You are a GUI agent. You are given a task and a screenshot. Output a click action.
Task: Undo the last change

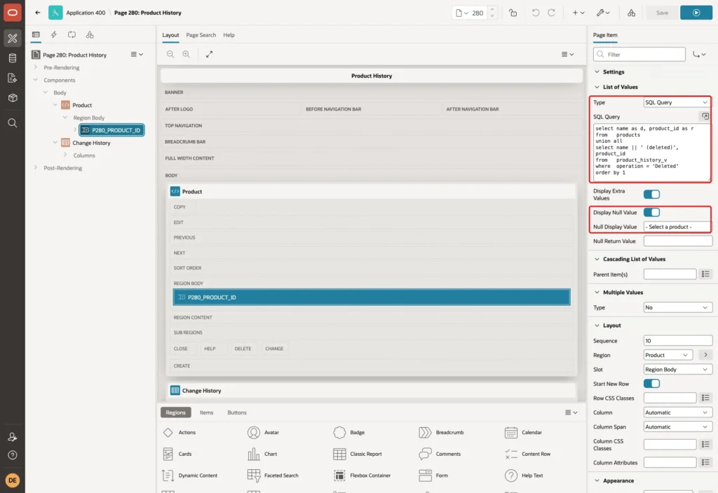(x=535, y=13)
